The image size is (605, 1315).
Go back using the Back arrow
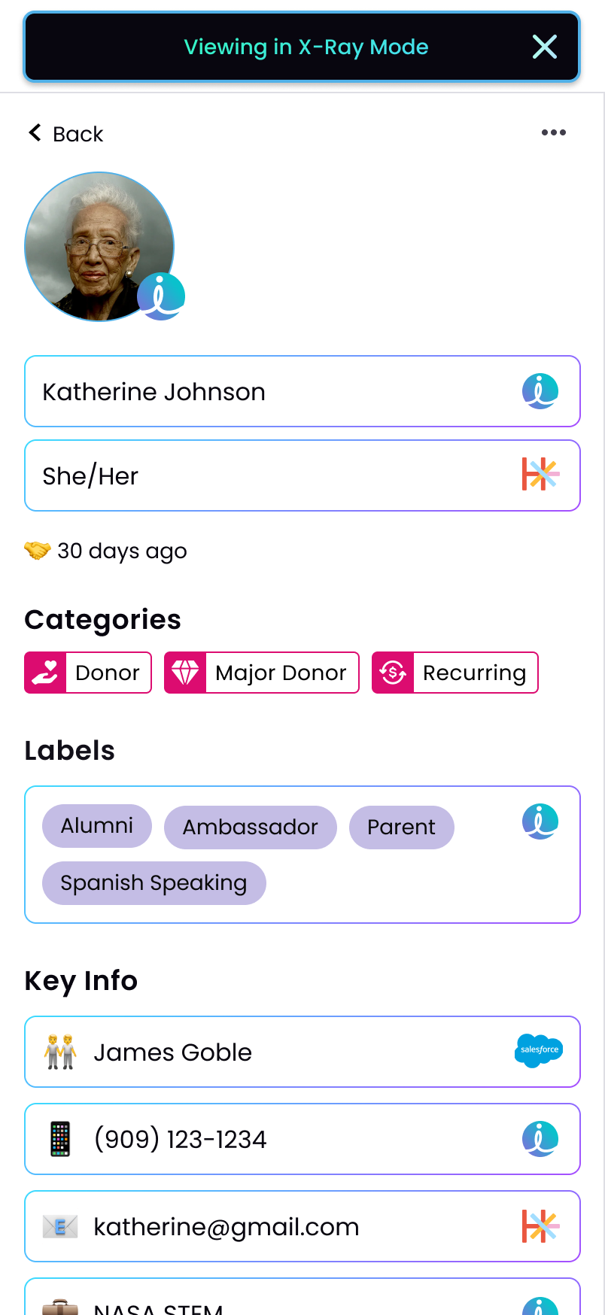[x=65, y=134]
